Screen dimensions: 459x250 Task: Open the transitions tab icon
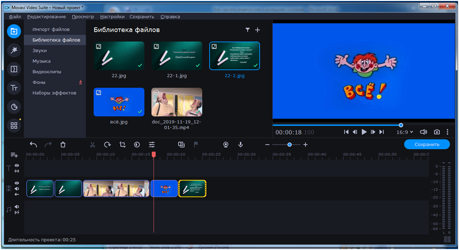(x=14, y=69)
